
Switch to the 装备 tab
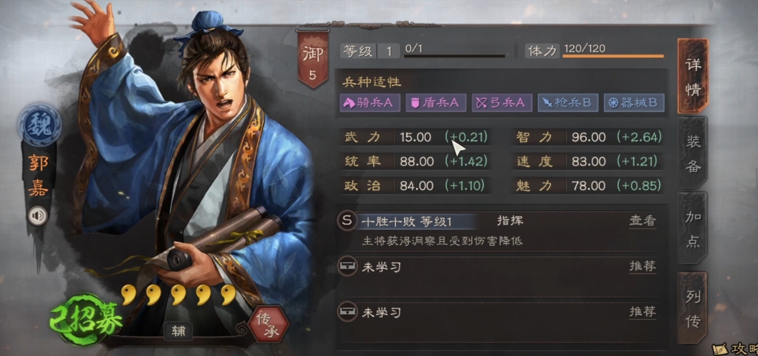[x=693, y=153]
